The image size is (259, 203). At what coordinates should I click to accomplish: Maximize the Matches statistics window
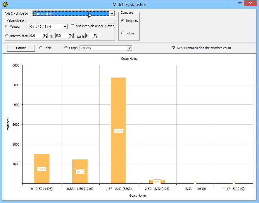(240, 4)
